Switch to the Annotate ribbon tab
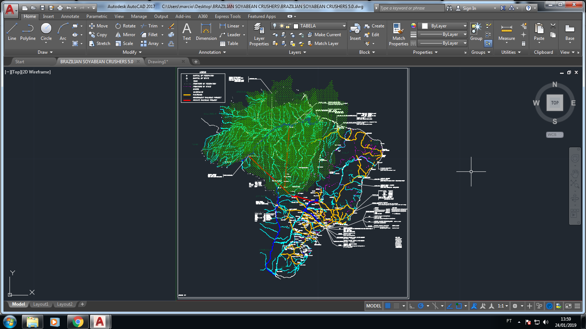 click(x=70, y=16)
